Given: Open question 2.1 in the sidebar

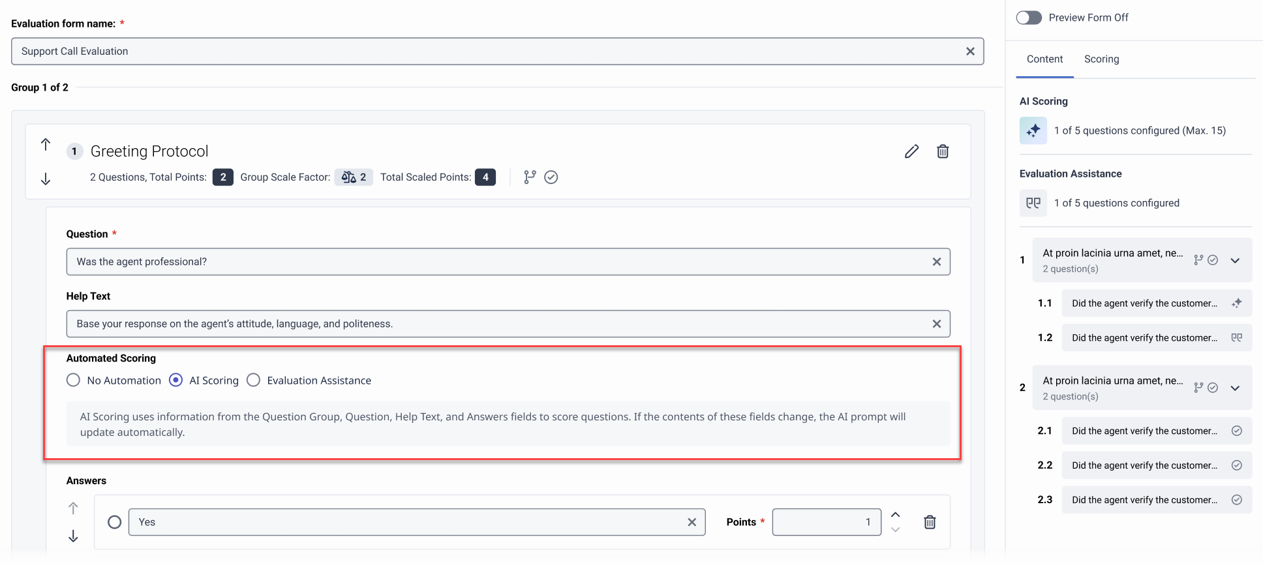Looking at the screenshot, I should (x=1157, y=431).
